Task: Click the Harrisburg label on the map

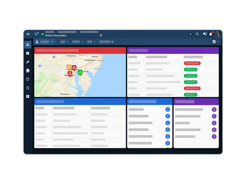Action: pos(71,56)
